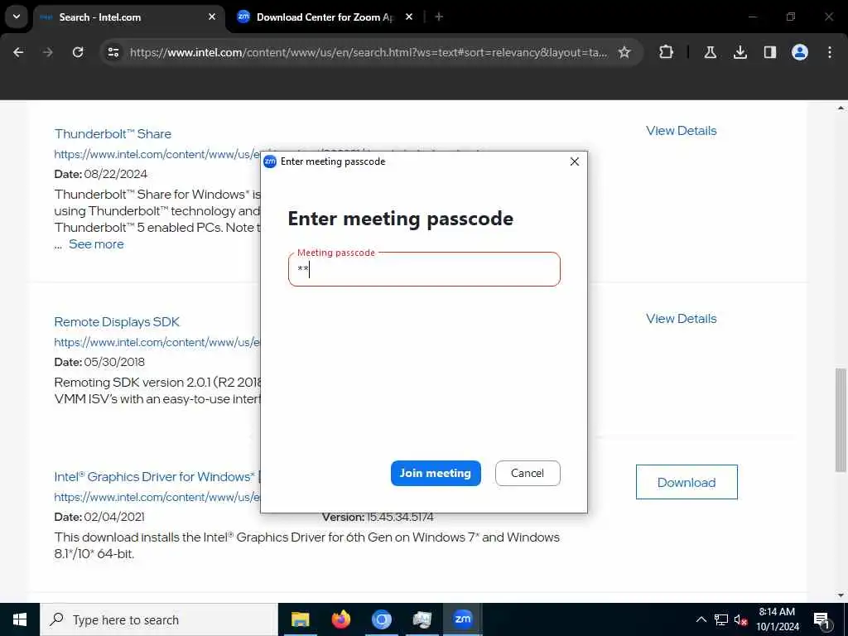Close the Search - Intel.com tab
Viewport: 848px width, 636px height.
tap(212, 17)
